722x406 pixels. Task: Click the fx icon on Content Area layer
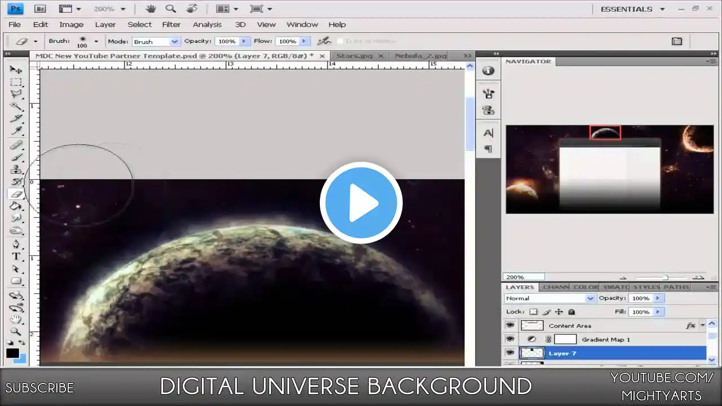pos(690,325)
